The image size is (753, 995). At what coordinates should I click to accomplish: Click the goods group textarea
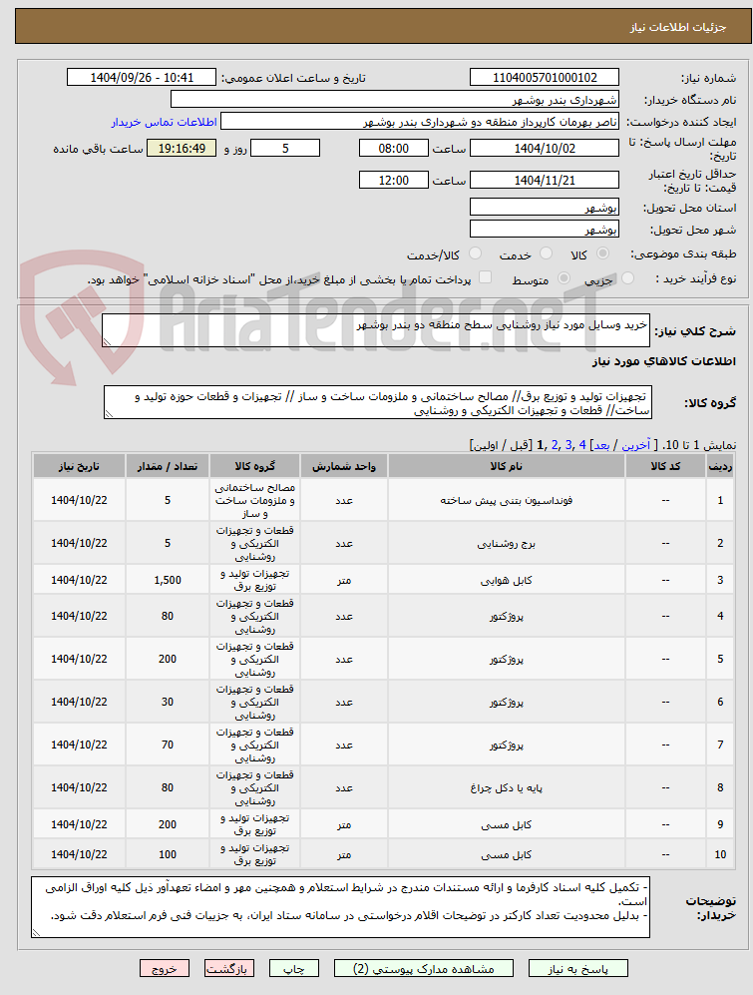(377, 402)
